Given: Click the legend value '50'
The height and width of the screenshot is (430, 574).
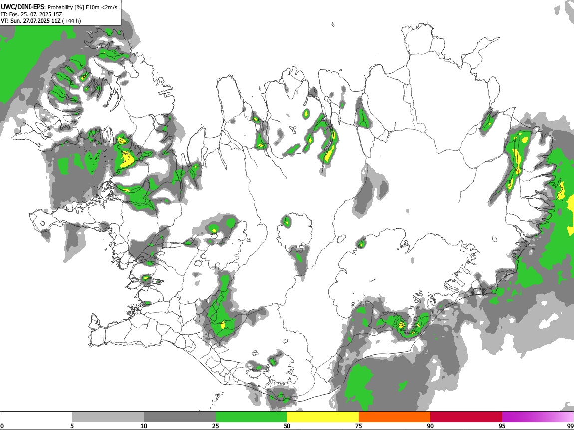Looking at the screenshot, I should click(x=287, y=426).
